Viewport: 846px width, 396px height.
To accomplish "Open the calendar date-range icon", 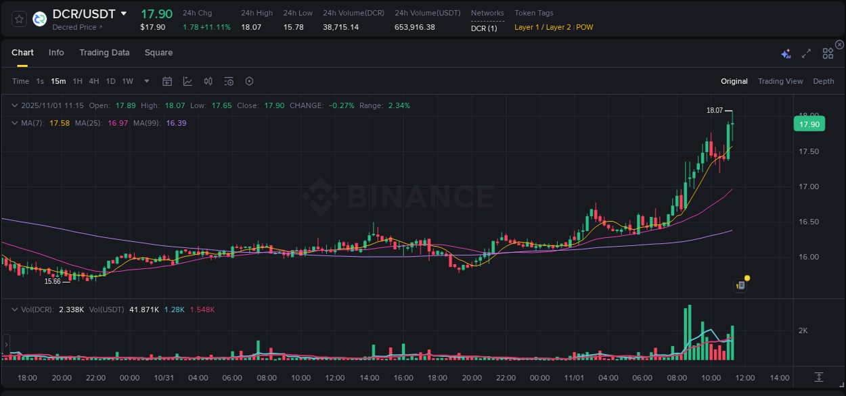I will (167, 81).
